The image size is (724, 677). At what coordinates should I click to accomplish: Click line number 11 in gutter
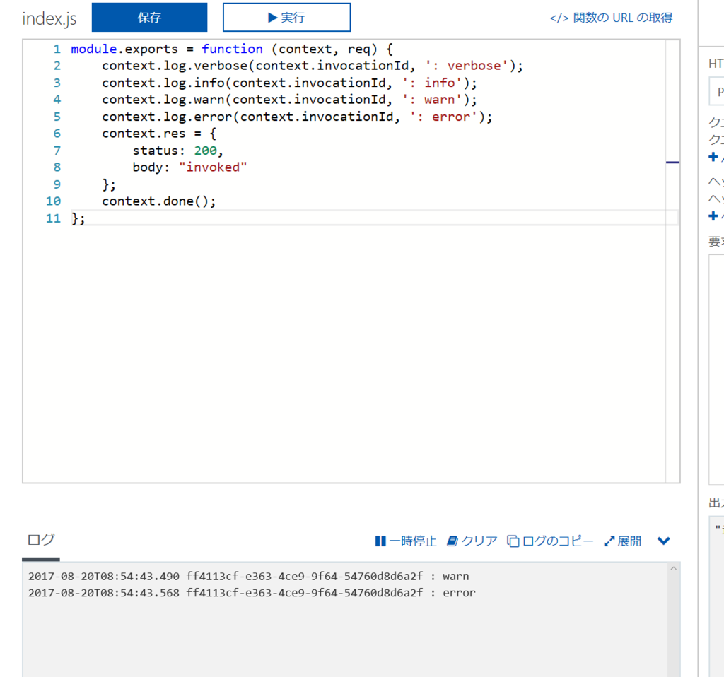[53, 218]
